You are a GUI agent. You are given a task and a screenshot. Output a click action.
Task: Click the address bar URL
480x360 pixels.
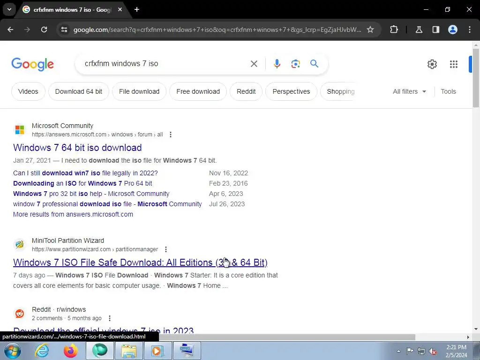pyautogui.click(x=217, y=30)
